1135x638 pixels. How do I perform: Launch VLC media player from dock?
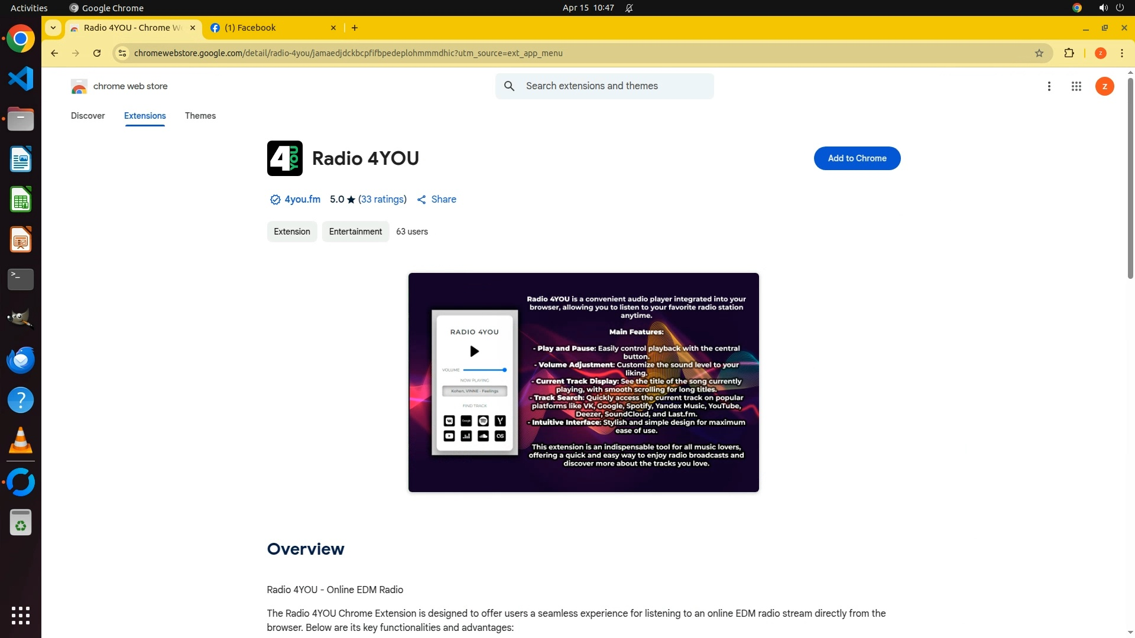point(21,440)
